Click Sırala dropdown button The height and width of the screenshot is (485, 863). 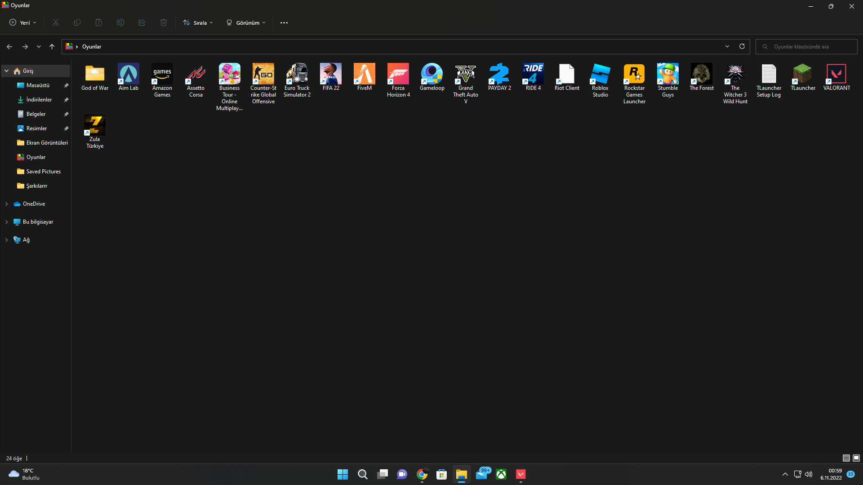199,22
